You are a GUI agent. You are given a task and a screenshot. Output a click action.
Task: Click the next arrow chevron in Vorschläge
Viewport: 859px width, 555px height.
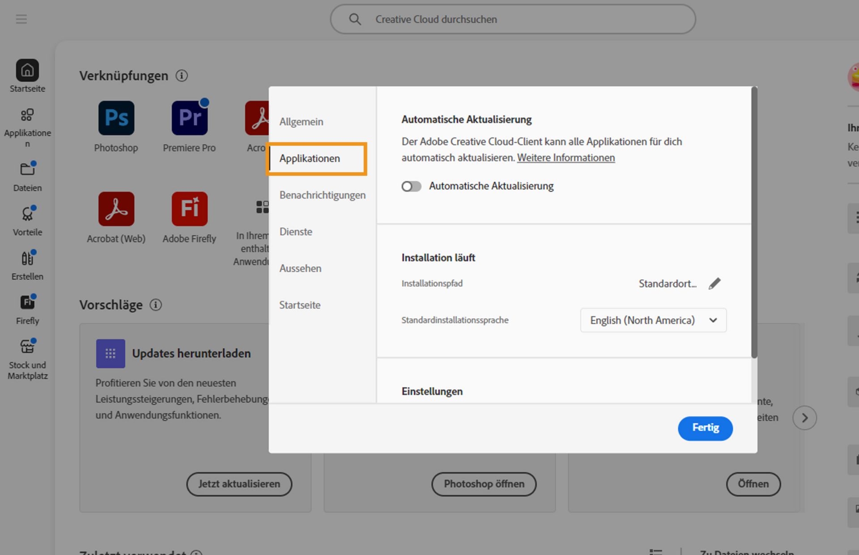click(x=804, y=418)
